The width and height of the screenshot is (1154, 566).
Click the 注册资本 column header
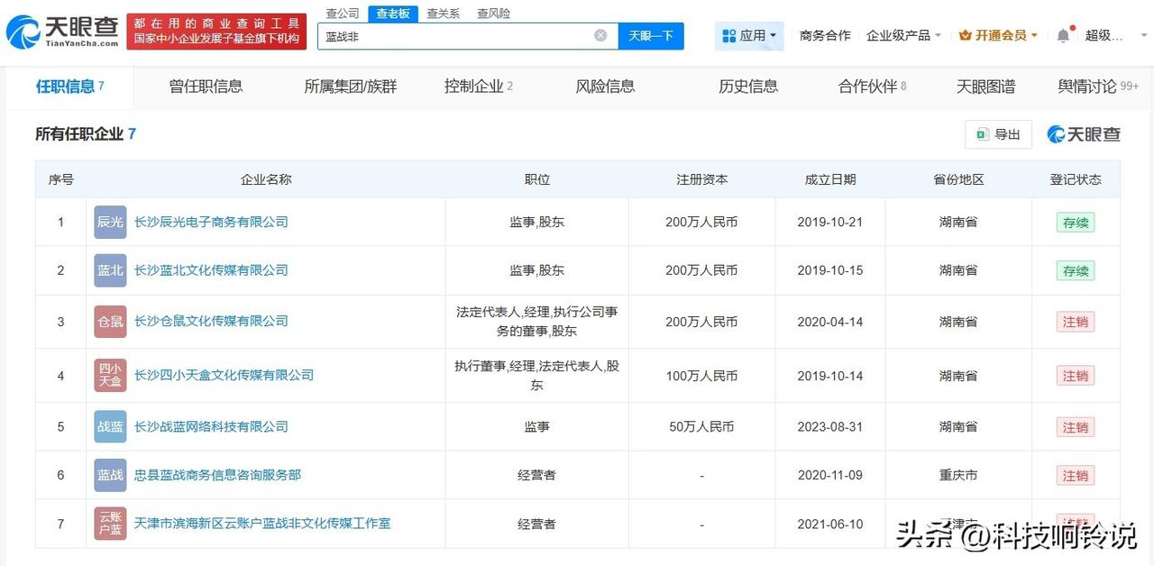pyautogui.click(x=701, y=179)
